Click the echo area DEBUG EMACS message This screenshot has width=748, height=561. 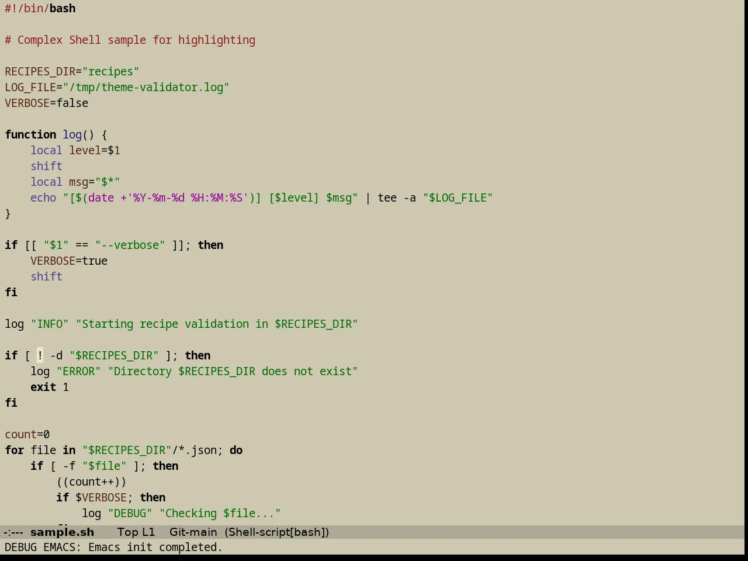(x=114, y=547)
